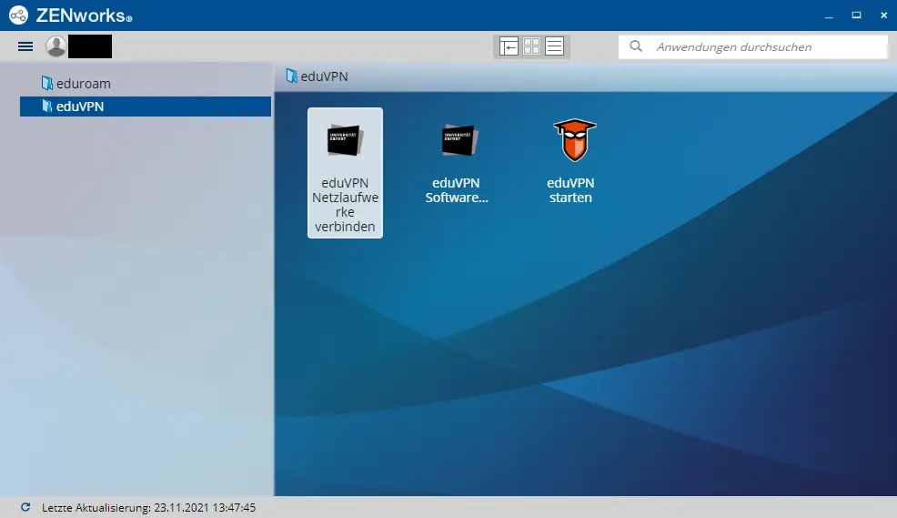
Task: Open the eduVPN Software application icon
Action: 458,140
